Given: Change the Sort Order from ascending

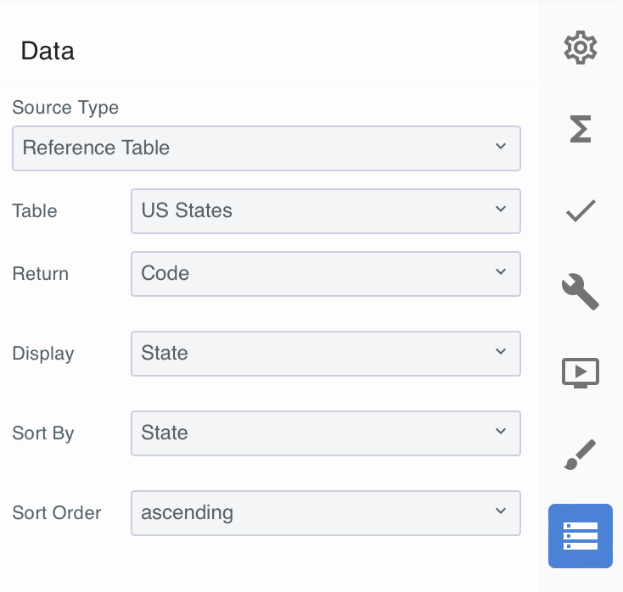Looking at the screenshot, I should (x=325, y=513).
